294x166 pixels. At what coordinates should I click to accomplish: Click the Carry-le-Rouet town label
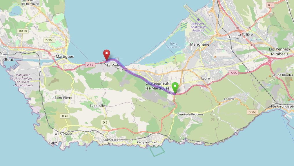(147, 142)
